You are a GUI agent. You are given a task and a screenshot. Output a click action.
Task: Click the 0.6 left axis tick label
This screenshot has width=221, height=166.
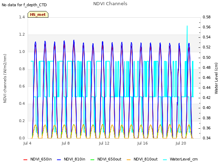click(22, 86)
